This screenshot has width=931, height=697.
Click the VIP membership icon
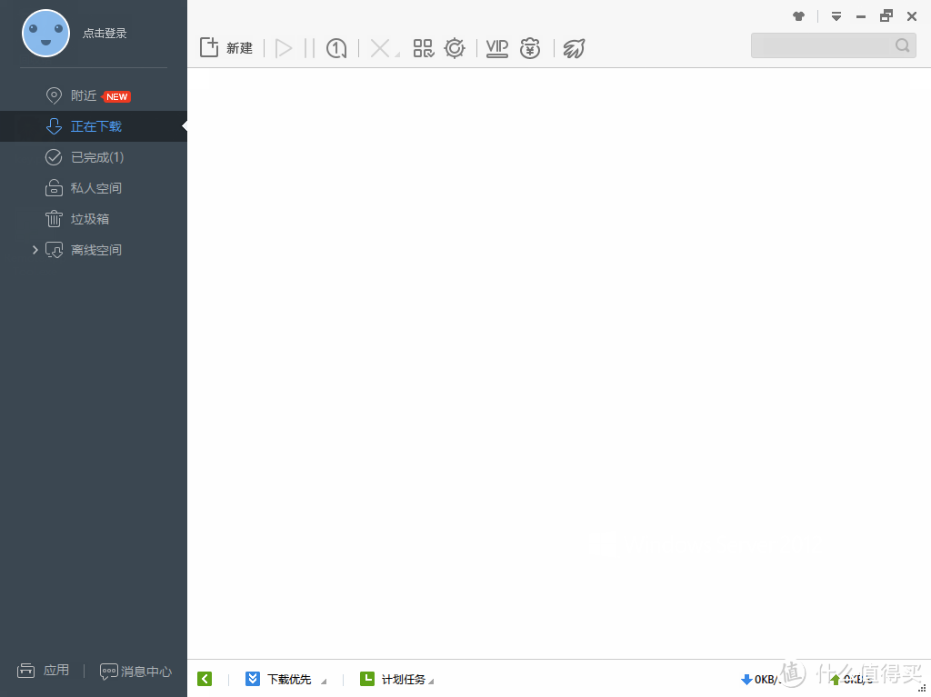pos(496,48)
